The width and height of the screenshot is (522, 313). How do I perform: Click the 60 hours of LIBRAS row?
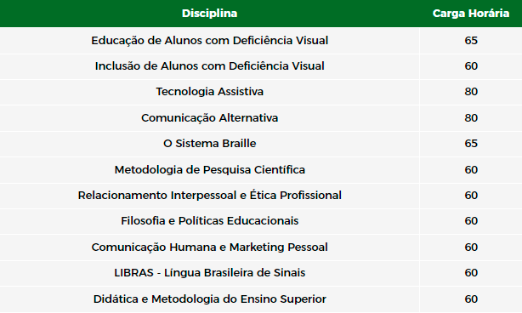471,273
